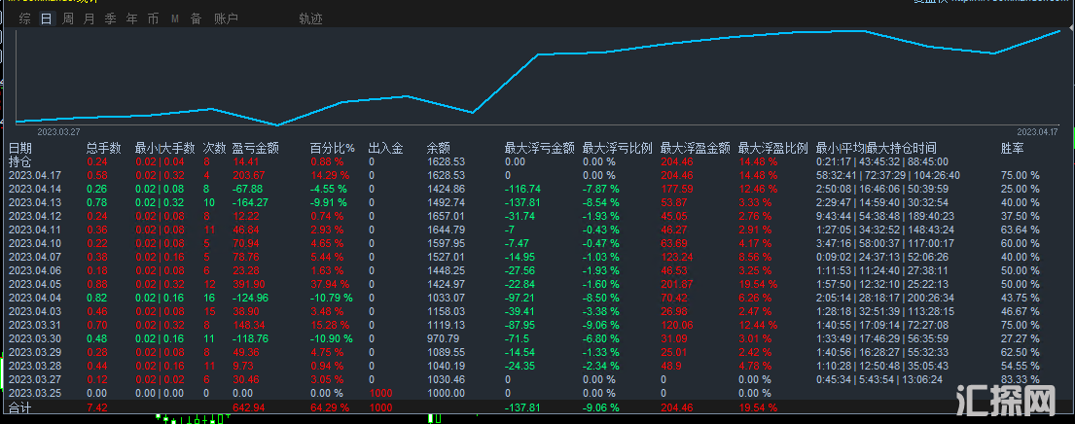
Task: Select the 2023.04.13 date row
Action: tap(35, 202)
